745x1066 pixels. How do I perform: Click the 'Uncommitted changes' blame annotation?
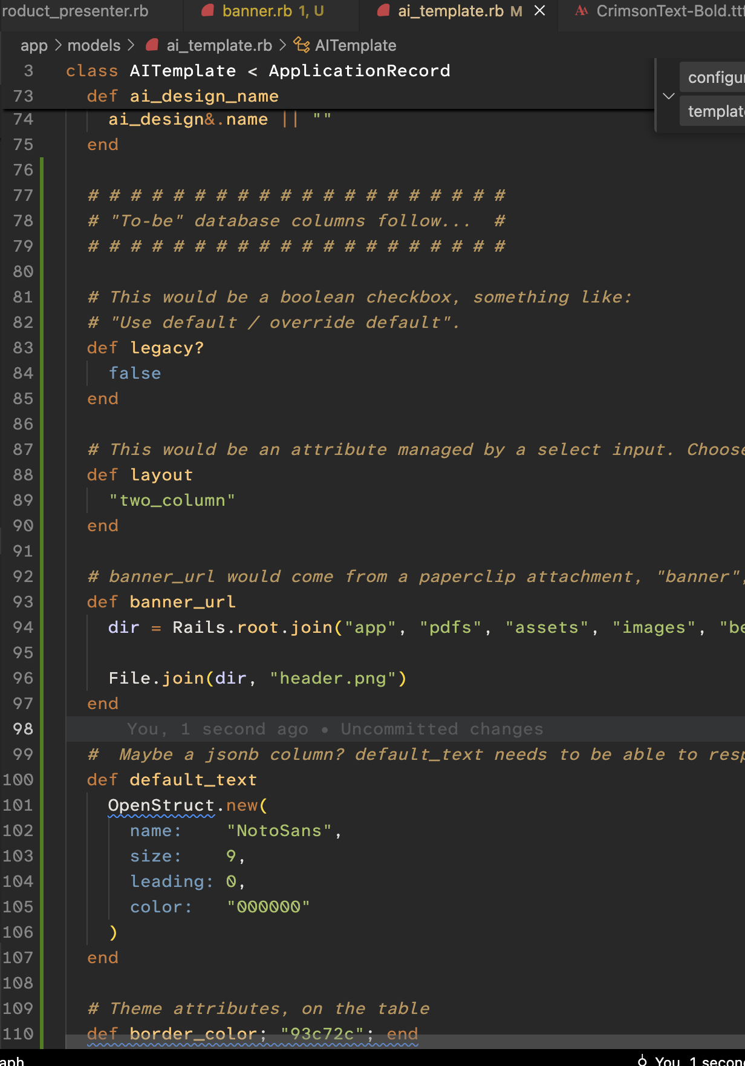coord(442,729)
